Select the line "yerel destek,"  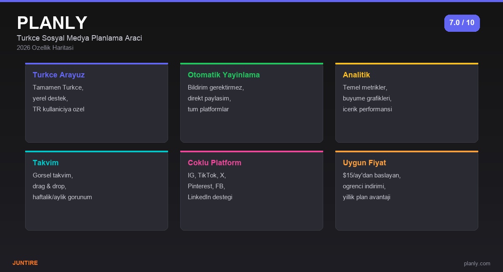pos(50,98)
